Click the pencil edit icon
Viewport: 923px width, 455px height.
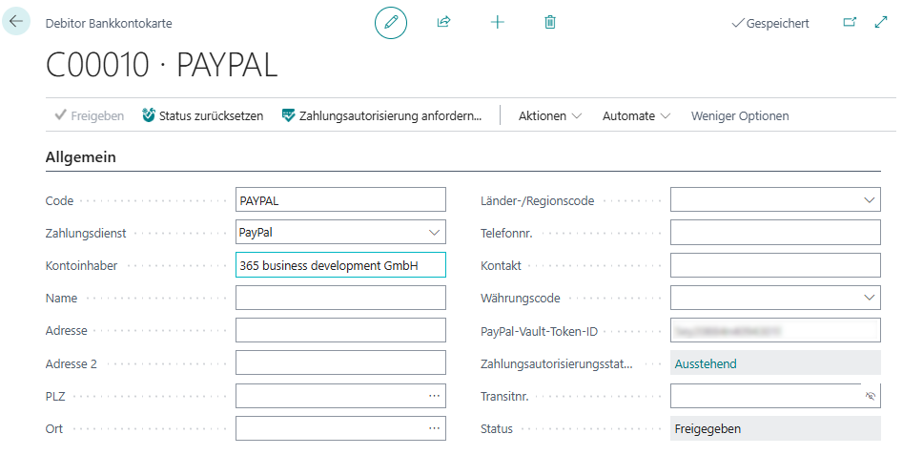(390, 22)
